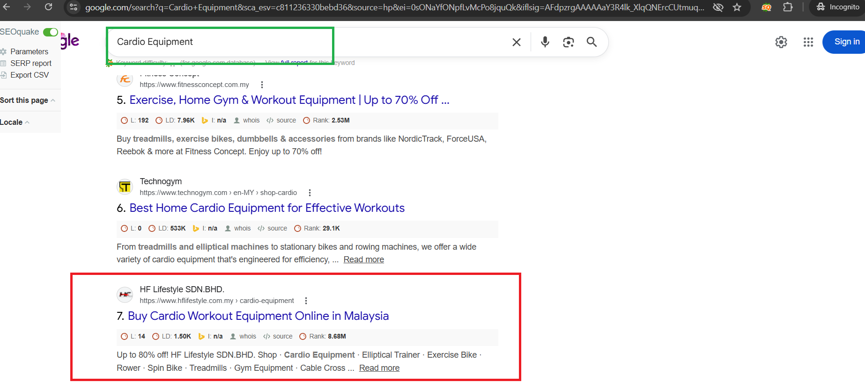The image size is (865, 382).
Task: Open Buy Cardio Workout Equipment Online link
Action: click(x=258, y=316)
